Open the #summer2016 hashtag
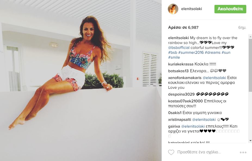The width and height of the screenshot is (252, 161). 191,52
